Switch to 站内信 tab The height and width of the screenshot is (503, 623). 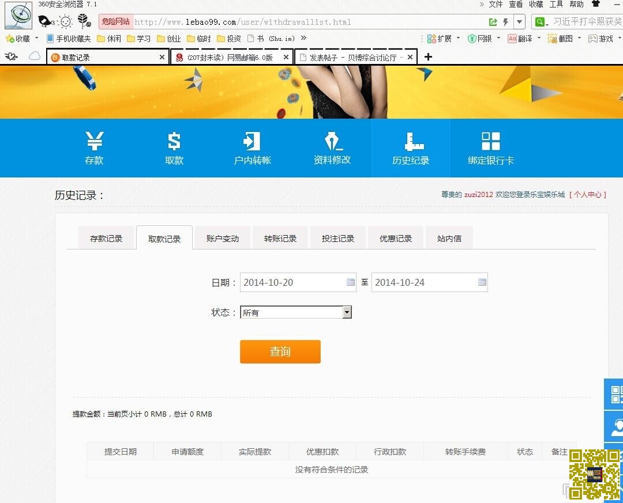[449, 238]
